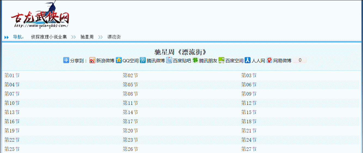This screenshot has height=153, width=363.
Task: Click the 百度空间 share icon
Action: [x=221, y=60]
